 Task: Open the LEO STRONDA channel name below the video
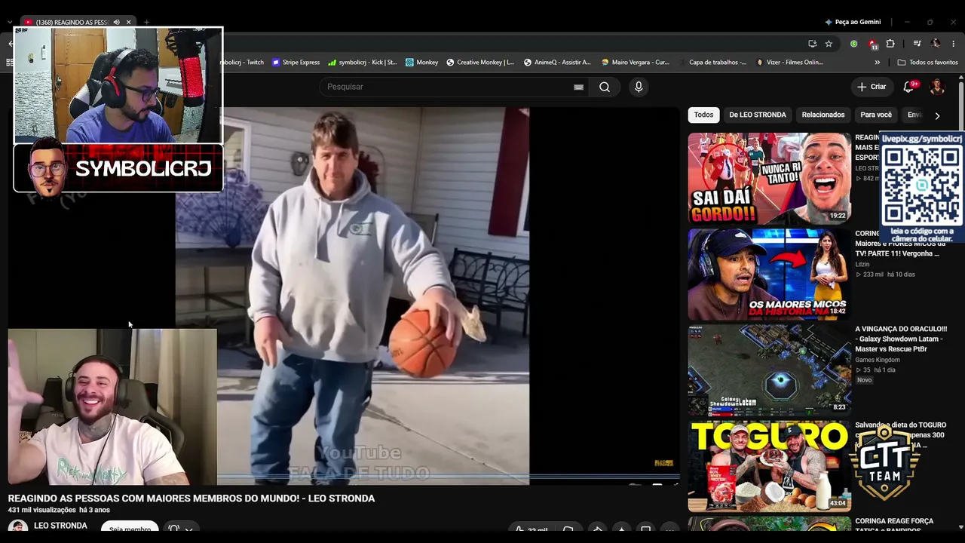tap(60, 526)
